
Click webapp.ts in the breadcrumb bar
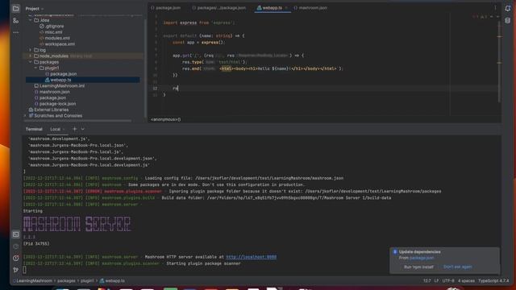(x=112, y=281)
